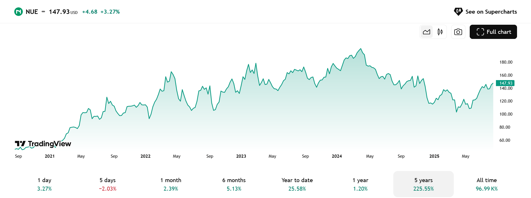Viewport: 531px width, 198px height.
Task: Select the 1 month range
Action: tap(171, 184)
